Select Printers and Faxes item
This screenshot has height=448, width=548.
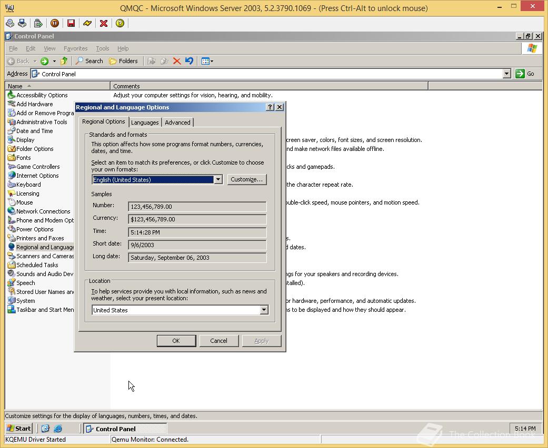click(x=36, y=238)
